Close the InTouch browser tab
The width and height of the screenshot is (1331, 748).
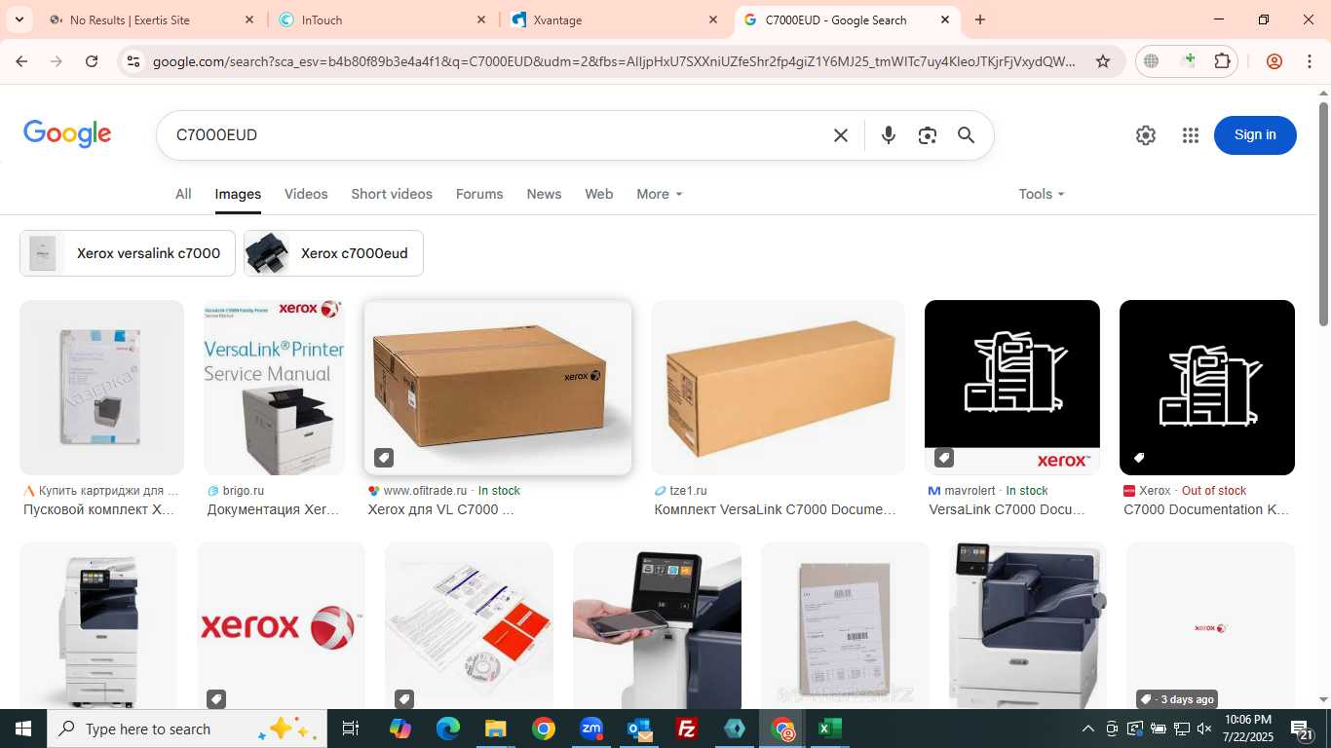point(481,19)
